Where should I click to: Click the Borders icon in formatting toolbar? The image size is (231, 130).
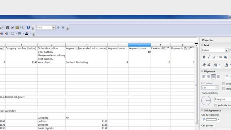coord(13,33)
